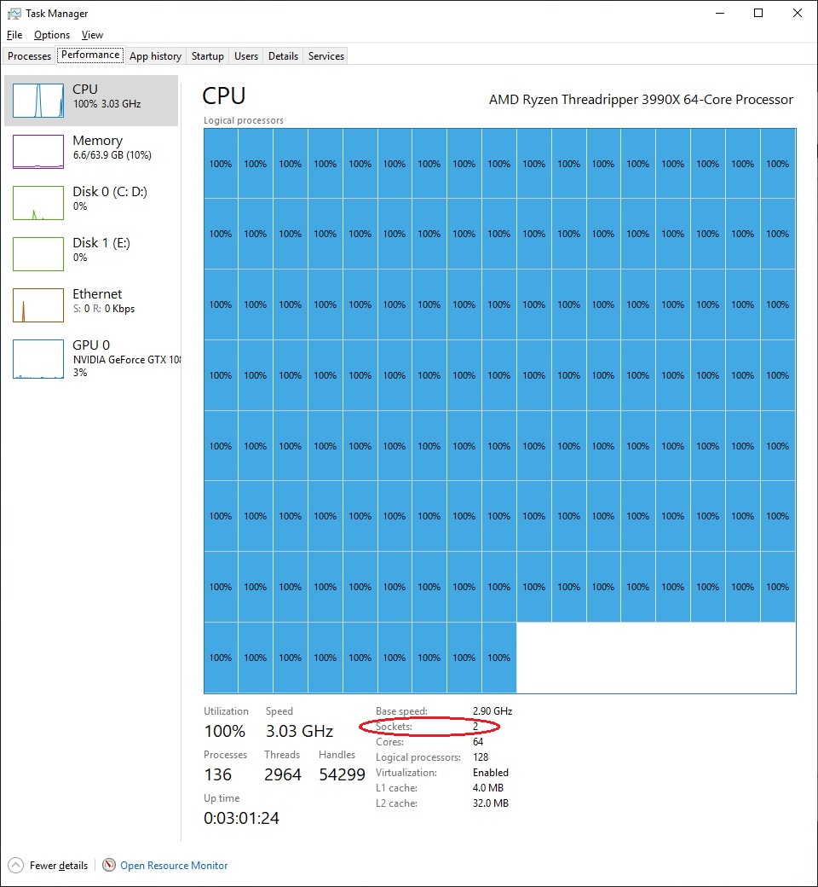Click Ethernet S: 0 R: 0 Kbps text
The height and width of the screenshot is (887, 818).
[x=103, y=309]
